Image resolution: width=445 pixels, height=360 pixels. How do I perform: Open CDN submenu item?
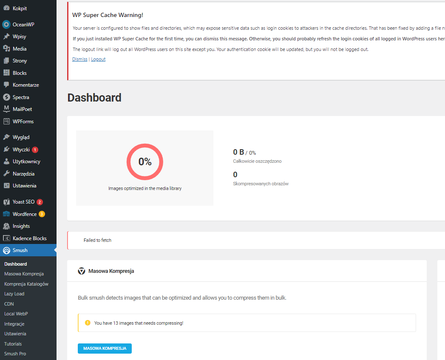(9, 304)
